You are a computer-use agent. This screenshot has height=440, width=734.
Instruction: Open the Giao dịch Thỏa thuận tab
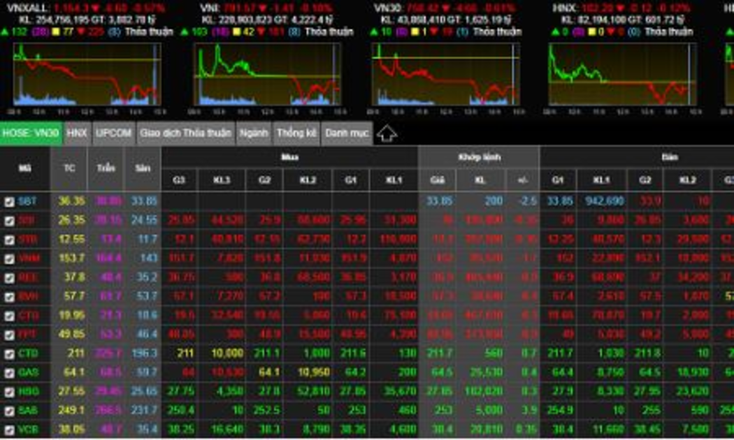185,133
